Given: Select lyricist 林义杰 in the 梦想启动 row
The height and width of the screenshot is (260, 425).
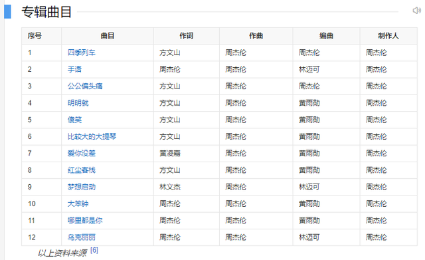Looking at the screenshot, I should pos(170,187).
